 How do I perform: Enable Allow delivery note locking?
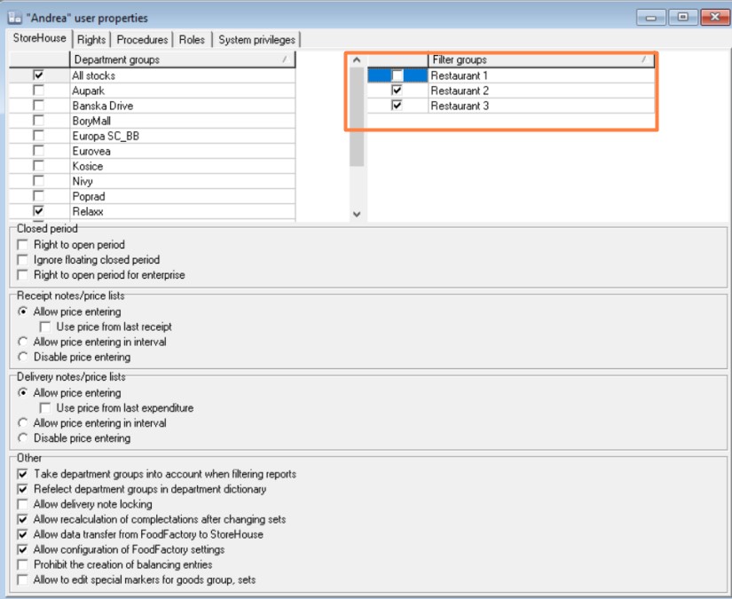click(23, 504)
